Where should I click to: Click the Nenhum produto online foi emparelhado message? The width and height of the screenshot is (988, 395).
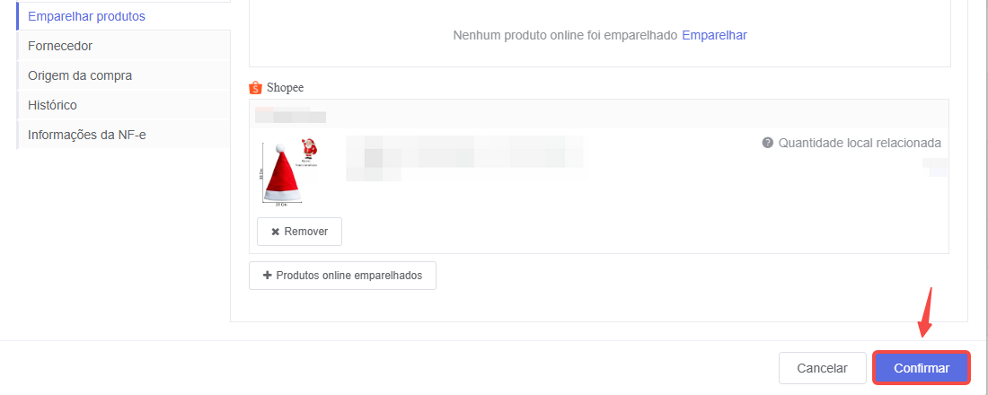pyautogui.click(x=565, y=35)
